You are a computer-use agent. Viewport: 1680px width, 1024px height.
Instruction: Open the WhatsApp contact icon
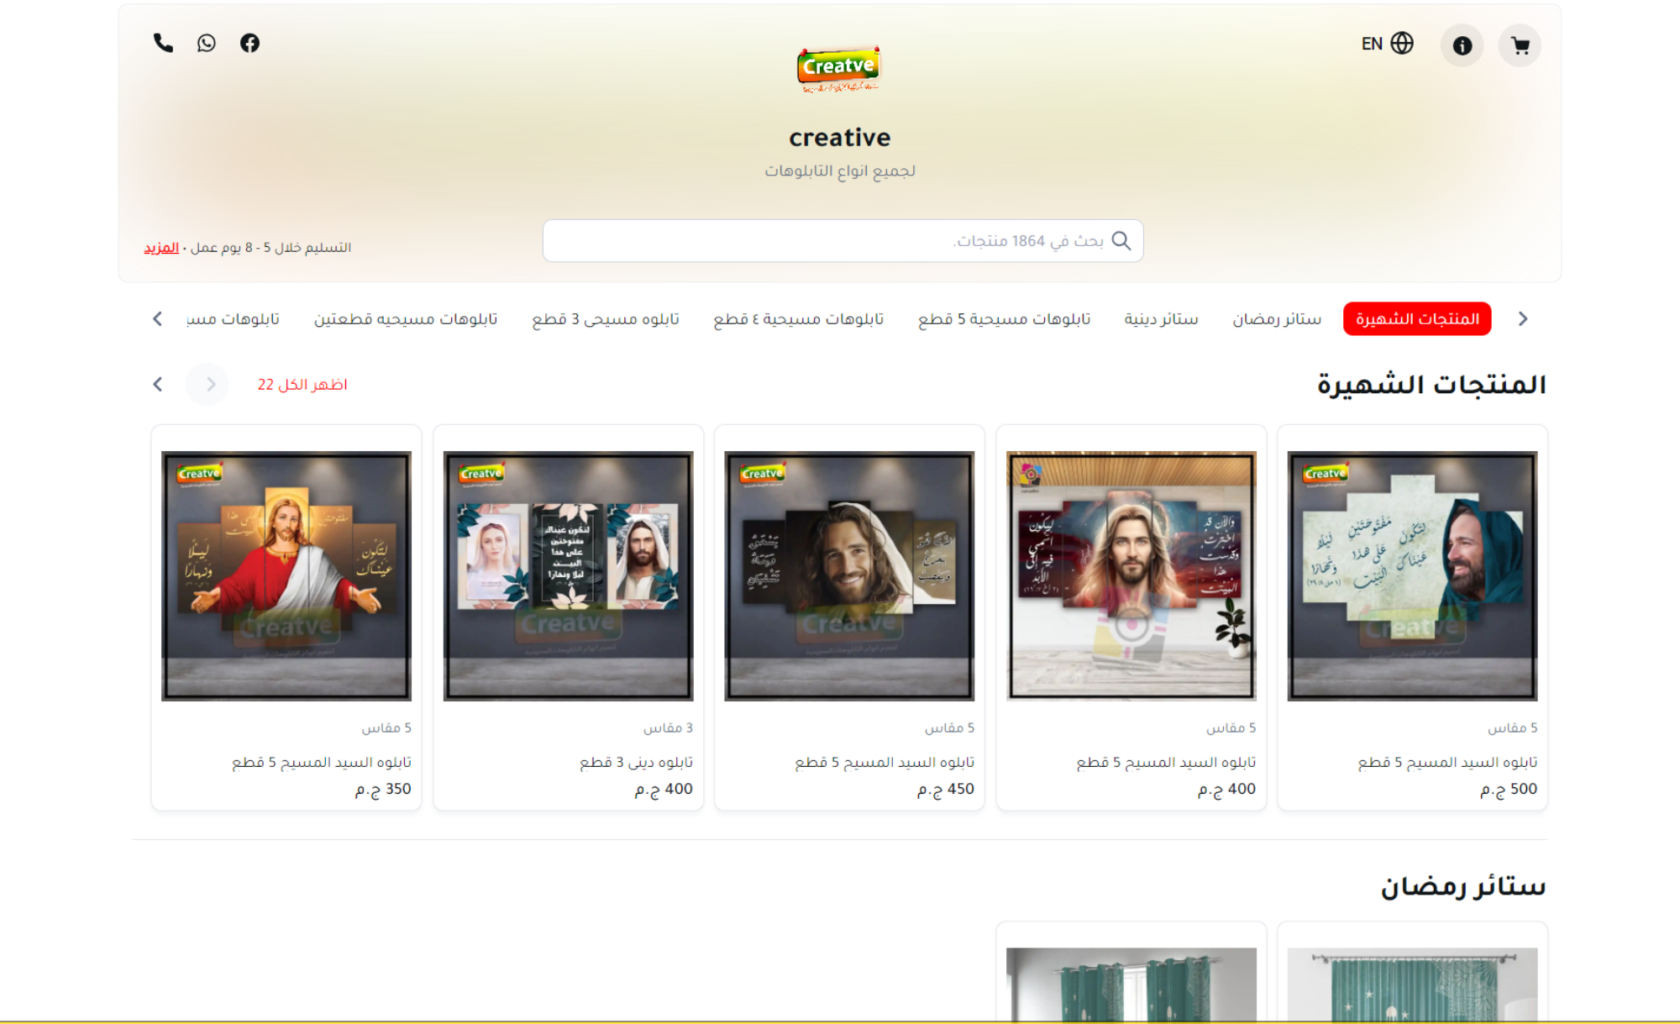click(x=207, y=43)
